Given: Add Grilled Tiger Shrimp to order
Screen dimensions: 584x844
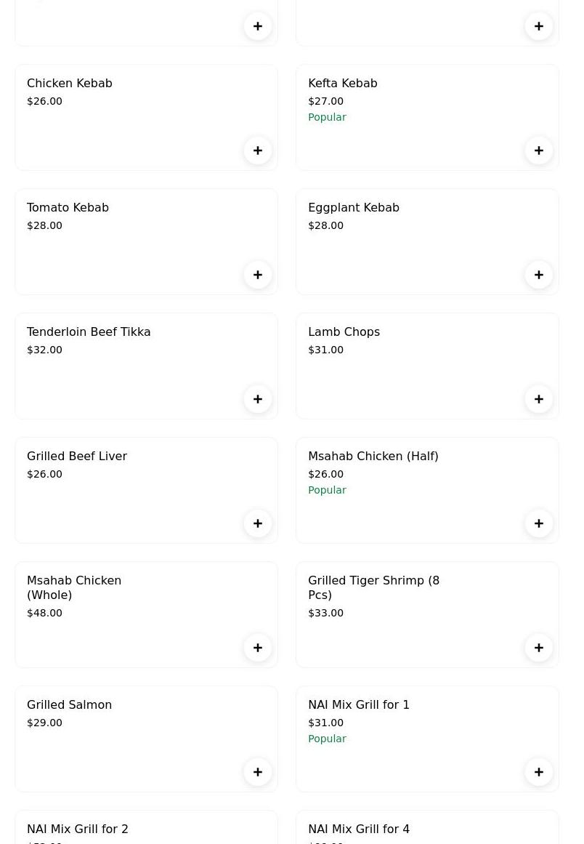Looking at the screenshot, I should pyautogui.click(x=539, y=648).
